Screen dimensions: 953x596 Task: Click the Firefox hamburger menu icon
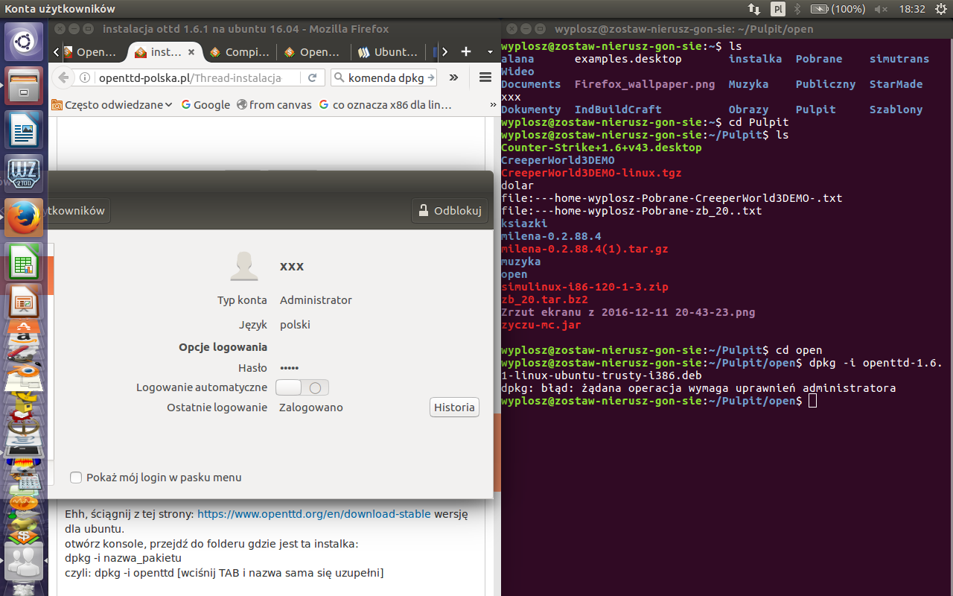pos(485,77)
